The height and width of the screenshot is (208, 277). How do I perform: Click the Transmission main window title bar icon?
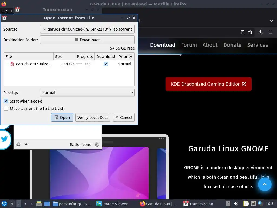17,9
